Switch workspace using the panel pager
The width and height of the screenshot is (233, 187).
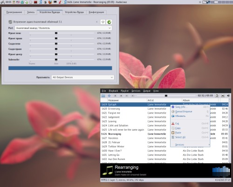pos(218,2)
